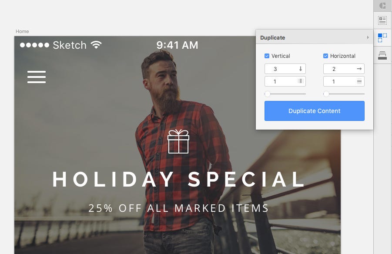
Task: Open the Craft Library stack icon
Action: 382,55
